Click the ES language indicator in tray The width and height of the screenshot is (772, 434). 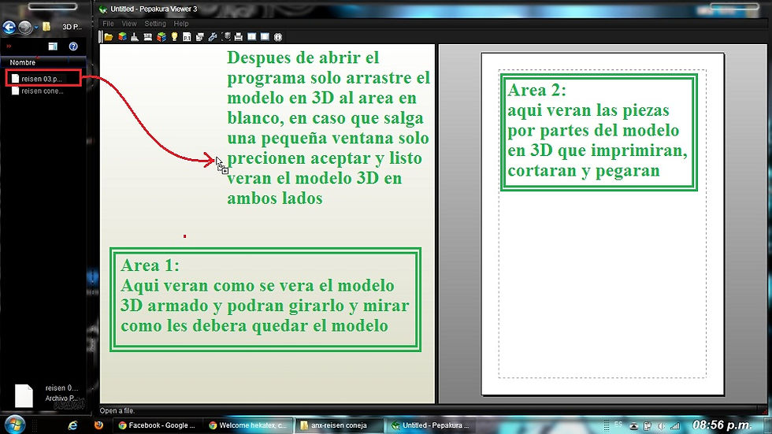(x=618, y=425)
